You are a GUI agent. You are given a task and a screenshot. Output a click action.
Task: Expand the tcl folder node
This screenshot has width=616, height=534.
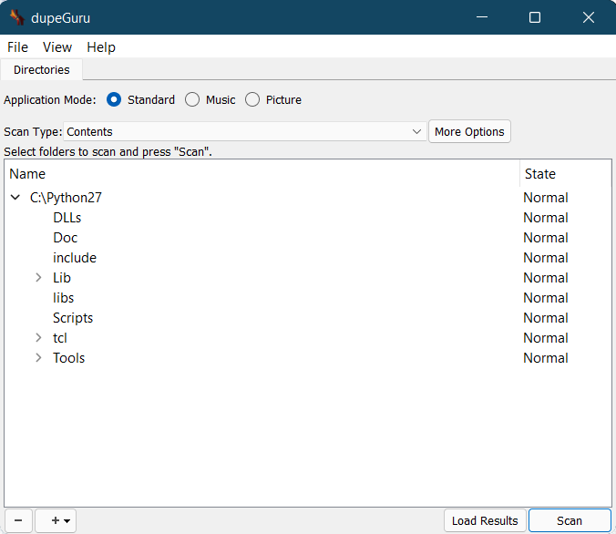[x=38, y=338]
